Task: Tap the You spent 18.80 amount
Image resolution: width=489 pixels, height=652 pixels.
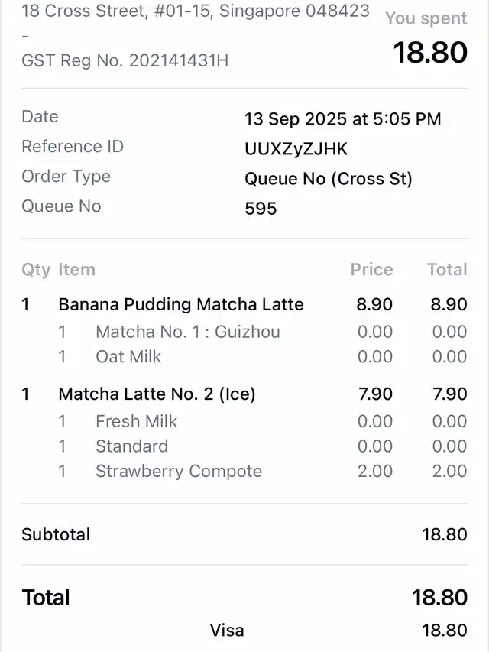Action: coord(429,52)
